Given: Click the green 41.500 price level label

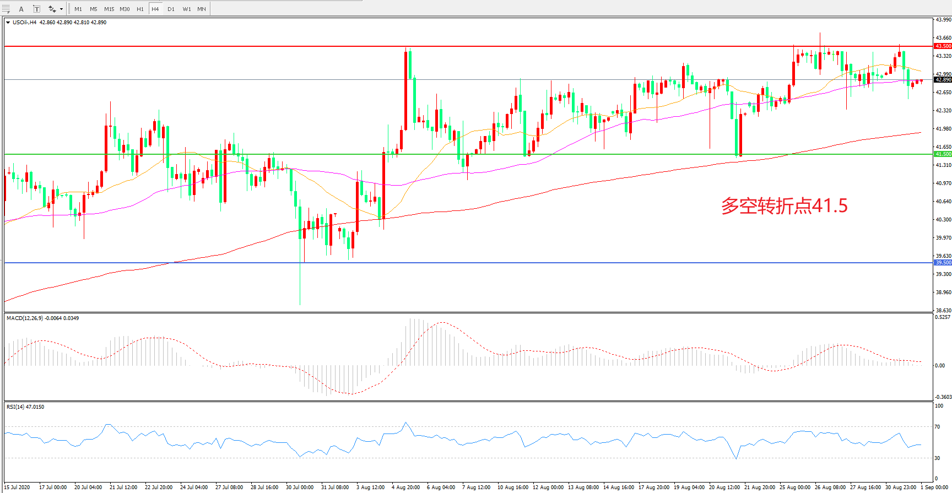Looking at the screenshot, I should 943,154.
